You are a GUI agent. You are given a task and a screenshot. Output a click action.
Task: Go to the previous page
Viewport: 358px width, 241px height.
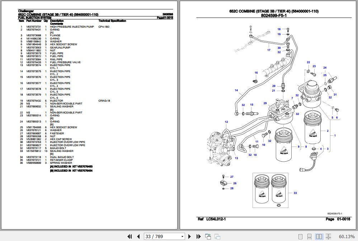point(138,236)
